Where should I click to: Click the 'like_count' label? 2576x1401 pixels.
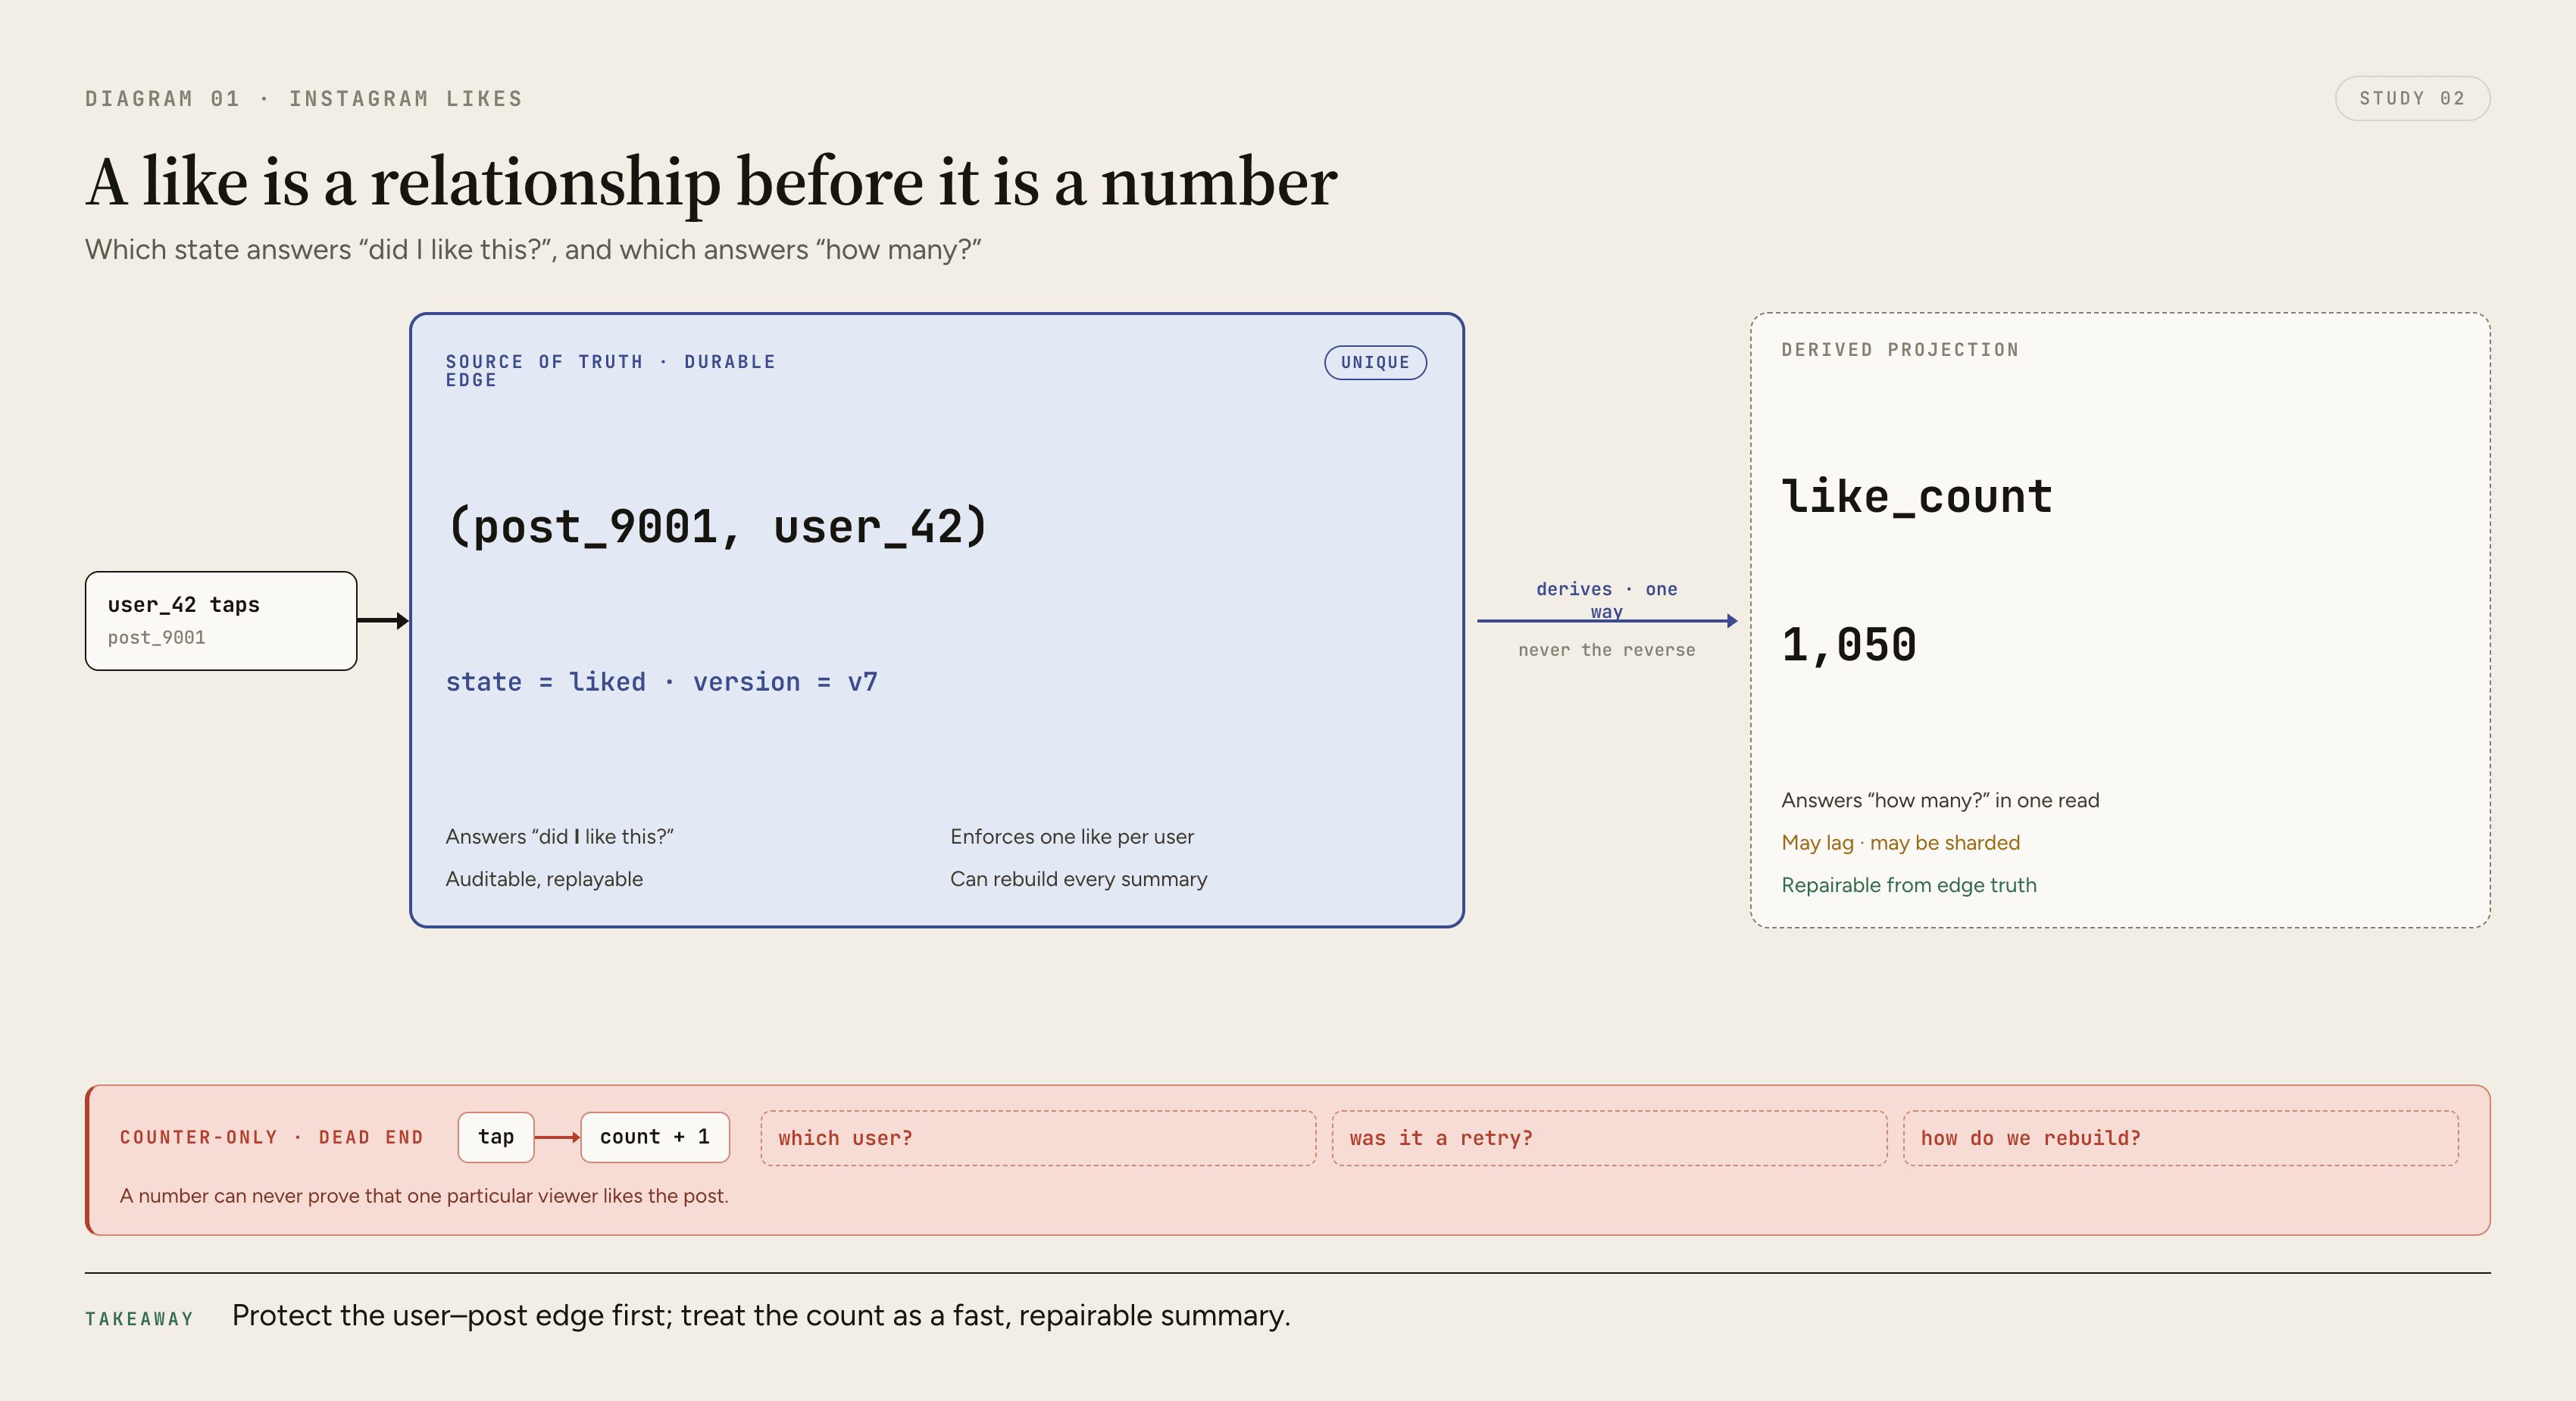point(1917,497)
